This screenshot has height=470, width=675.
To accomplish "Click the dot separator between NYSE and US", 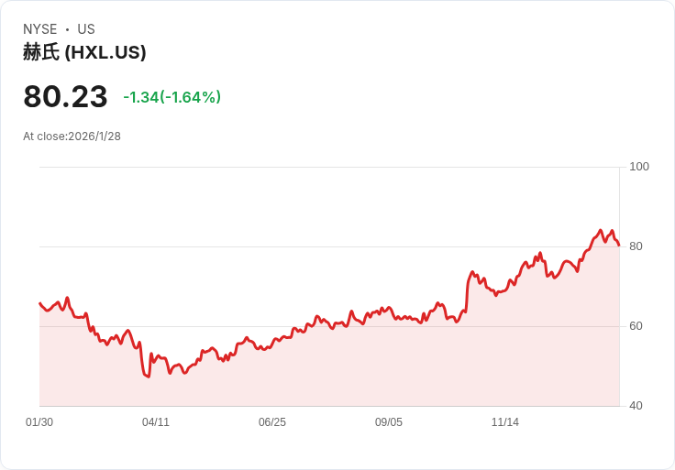I will coord(67,29).
